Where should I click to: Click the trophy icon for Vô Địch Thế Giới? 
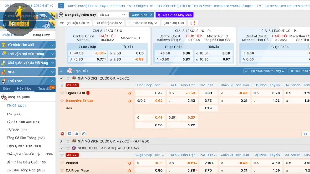tap(3, 45)
